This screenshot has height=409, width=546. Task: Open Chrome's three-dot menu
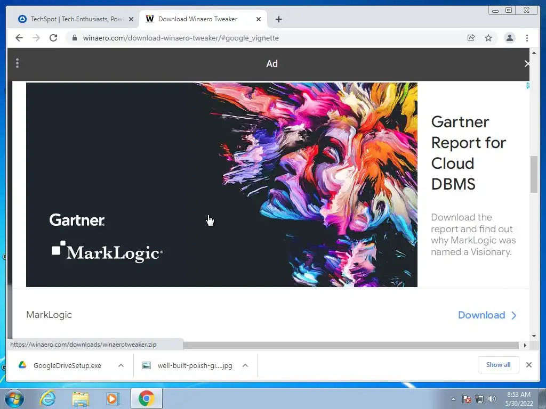[527, 38]
